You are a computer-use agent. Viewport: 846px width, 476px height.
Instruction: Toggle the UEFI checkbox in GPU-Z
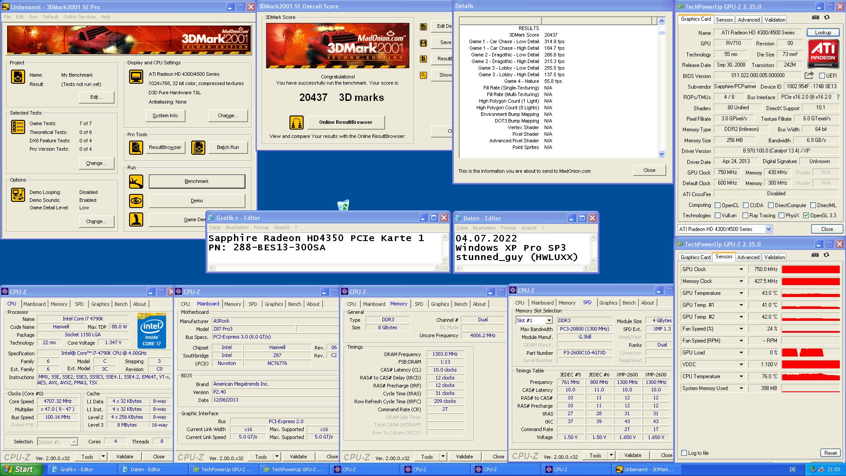821,76
